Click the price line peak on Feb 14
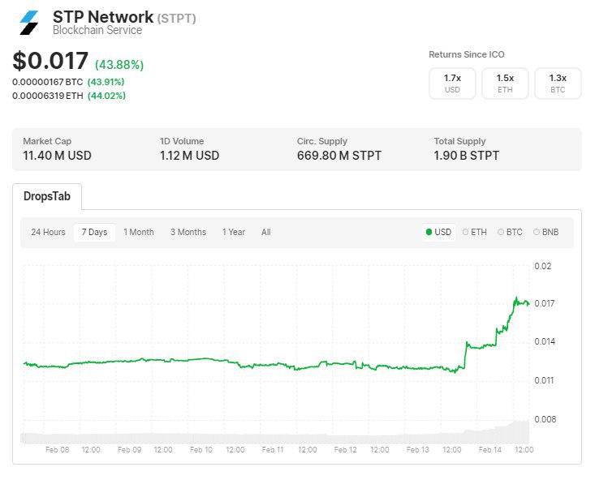This screenshot has width=595, height=480. tap(516, 298)
